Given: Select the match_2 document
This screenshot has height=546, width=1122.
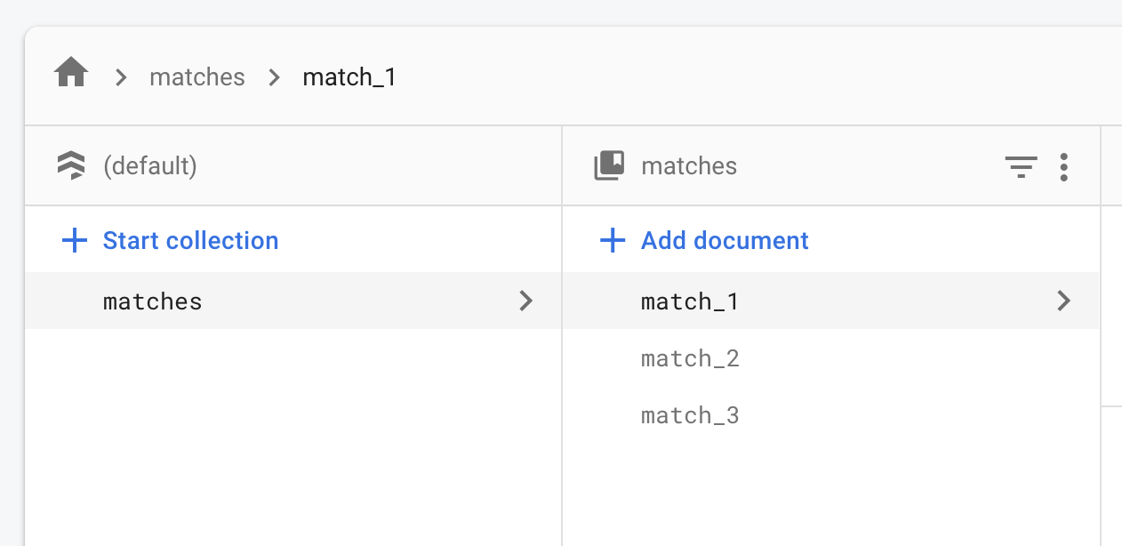Looking at the screenshot, I should pyautogui.click(x=691, y=357).
